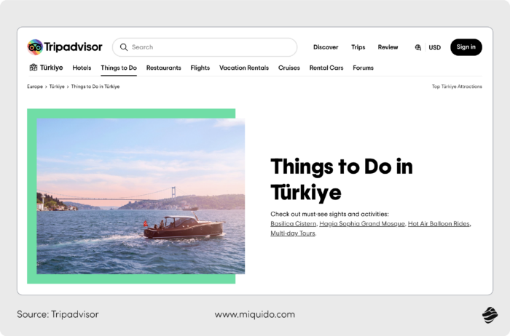The width and height of the screenshot is (510, 336).
Task: Click the Tripadvisor owl logo
Action: pos(35,47)
